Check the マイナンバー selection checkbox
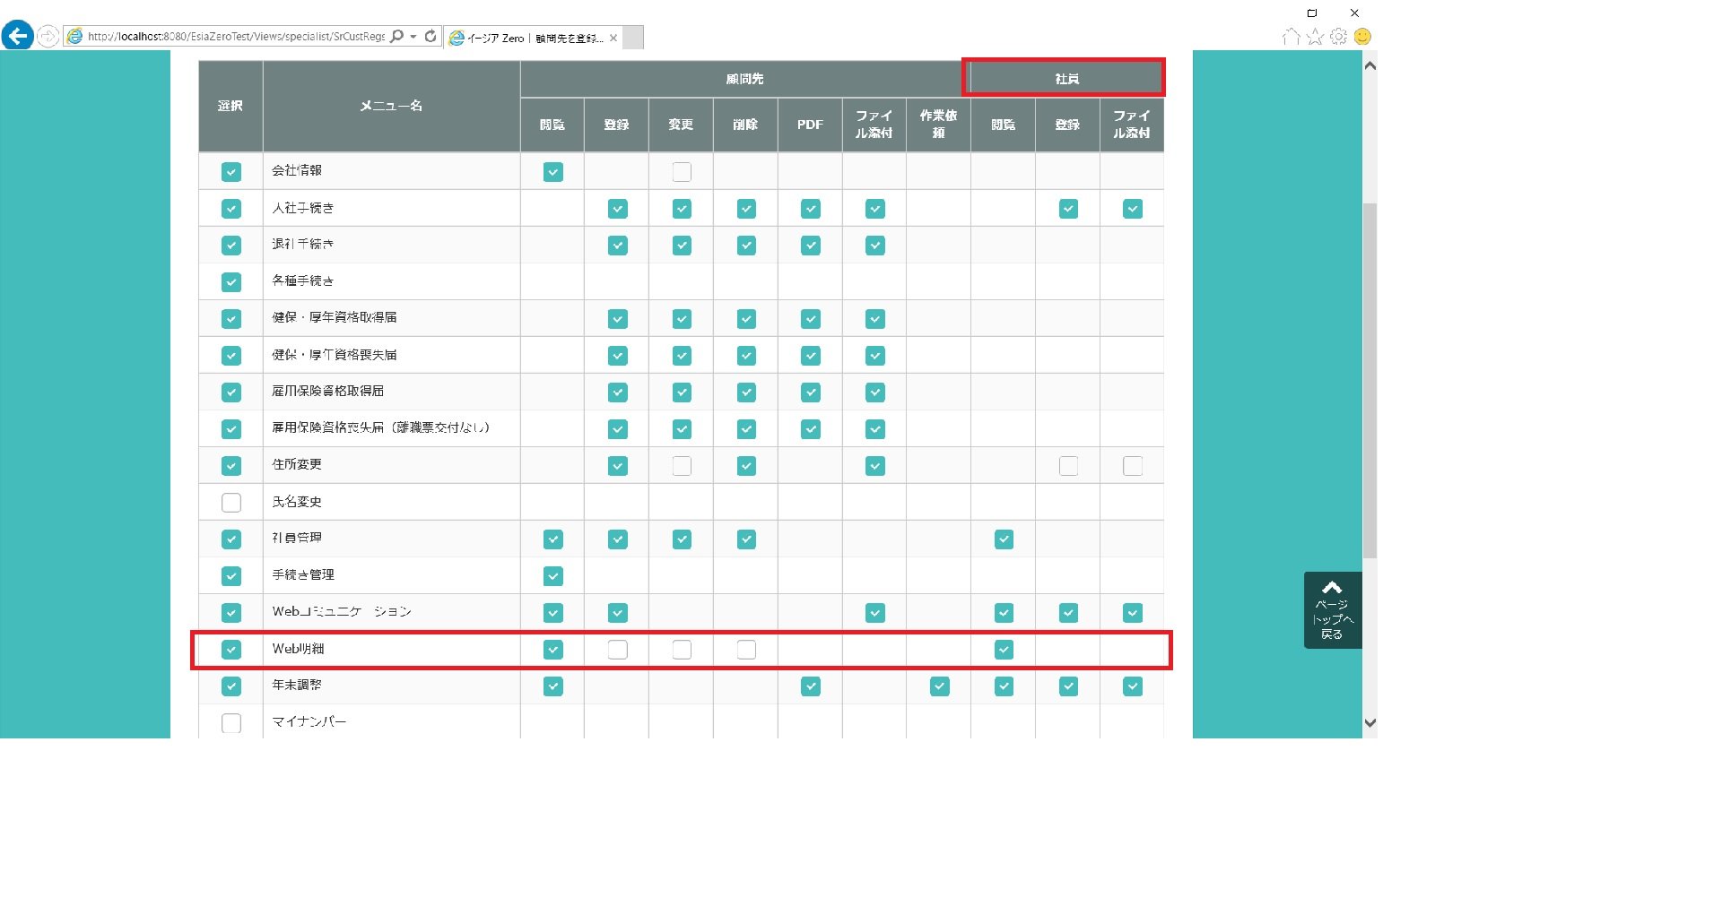1722x923 pixels. click(x=231, y=723)
